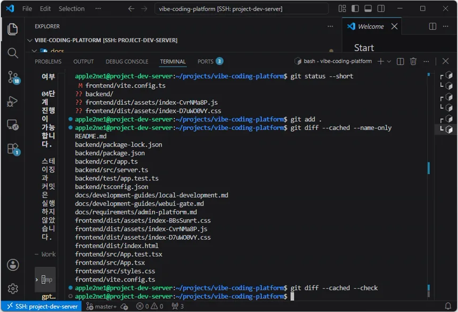Open the Accounts menu

pyautogui.click(x=13, y=265)
